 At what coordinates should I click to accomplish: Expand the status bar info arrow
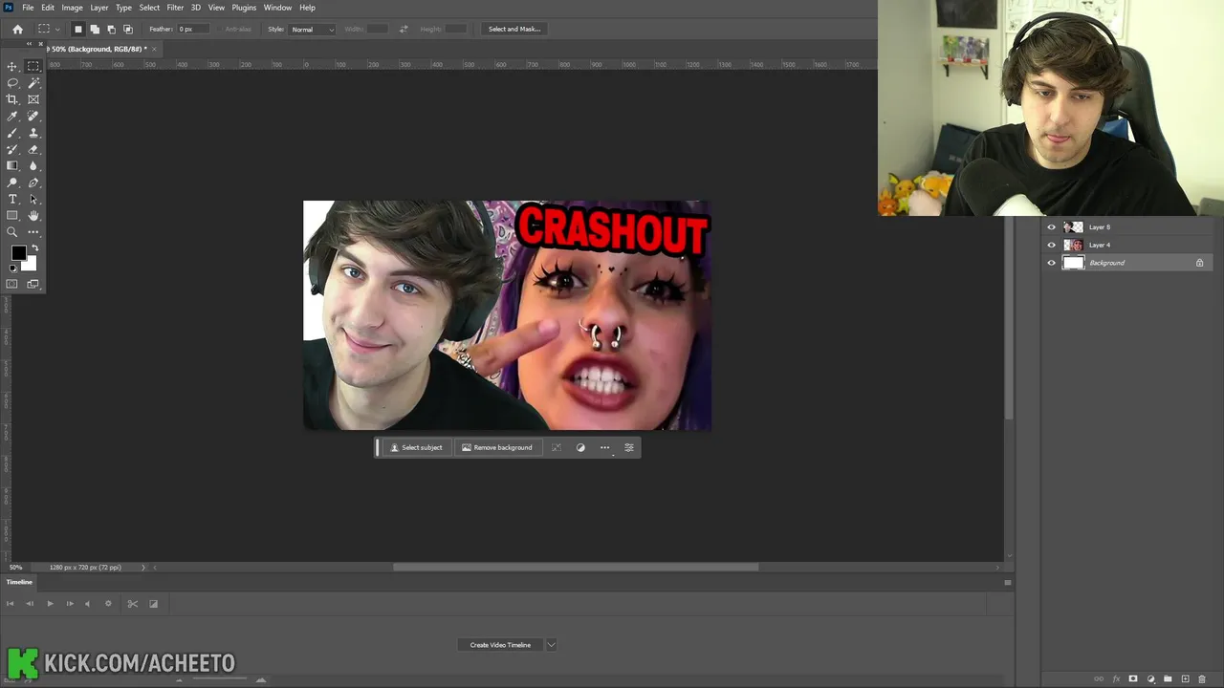143,568
